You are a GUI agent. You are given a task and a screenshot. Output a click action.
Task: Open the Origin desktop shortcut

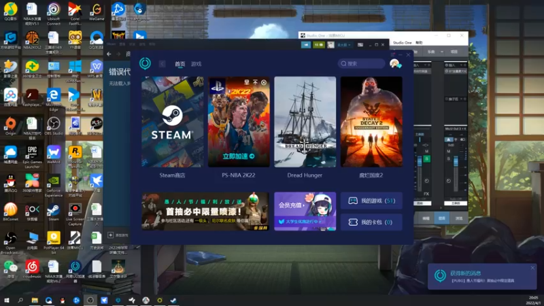coord(11,126)
